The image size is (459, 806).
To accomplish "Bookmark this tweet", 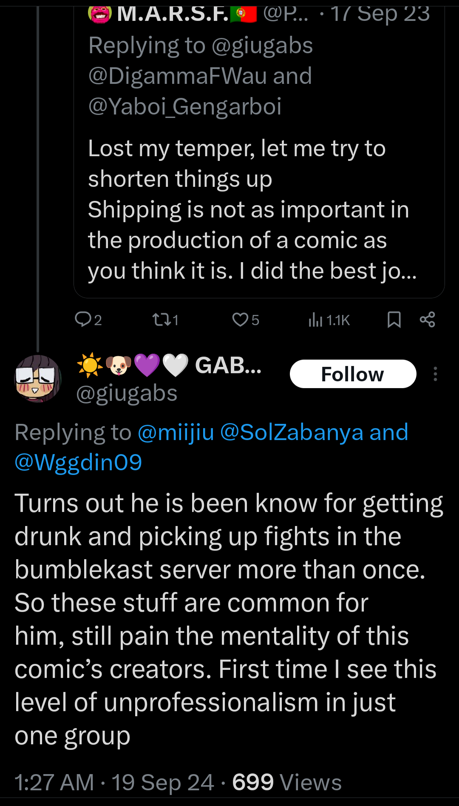I will 394,319.
